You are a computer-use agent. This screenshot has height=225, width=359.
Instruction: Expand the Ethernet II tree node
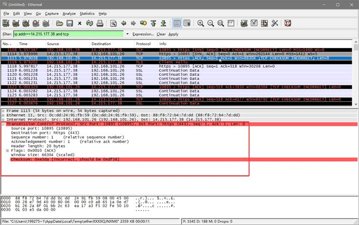[3, 115]
